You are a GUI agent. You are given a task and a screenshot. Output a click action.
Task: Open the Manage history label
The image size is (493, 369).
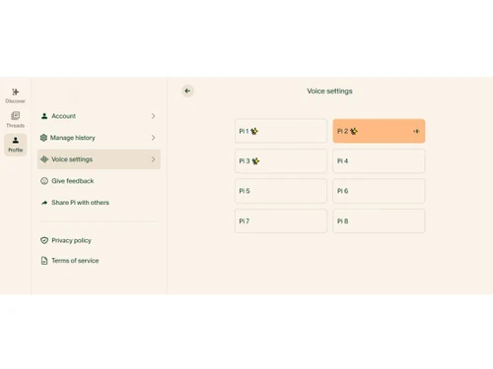pyautogui.click(x=73, y=138)
